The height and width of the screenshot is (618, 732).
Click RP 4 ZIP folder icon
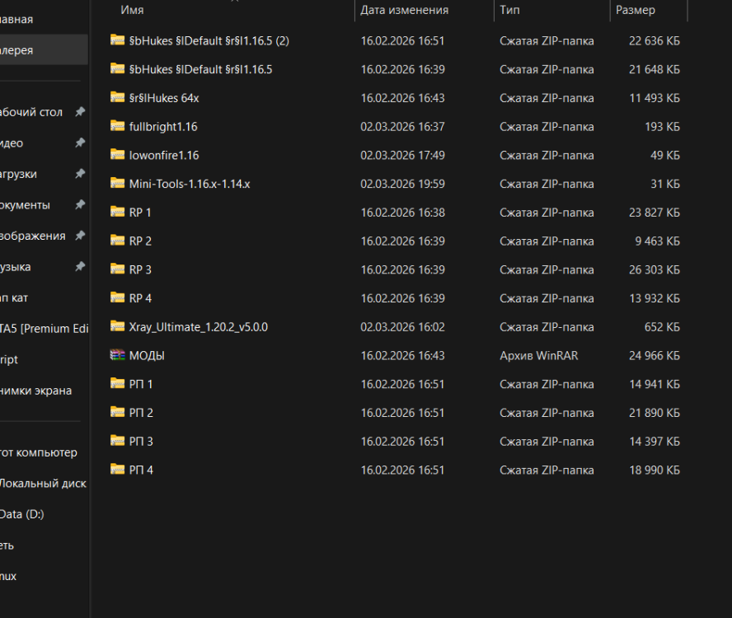coord(117,297)
